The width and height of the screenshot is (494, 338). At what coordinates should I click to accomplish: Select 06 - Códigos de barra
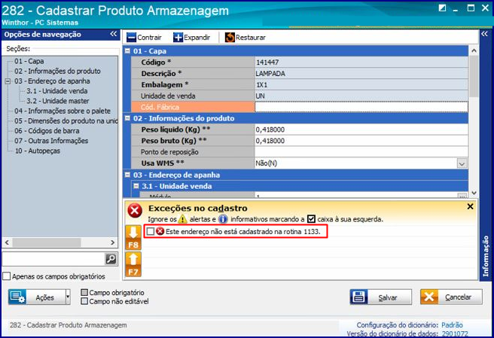(x=47, y=131)
